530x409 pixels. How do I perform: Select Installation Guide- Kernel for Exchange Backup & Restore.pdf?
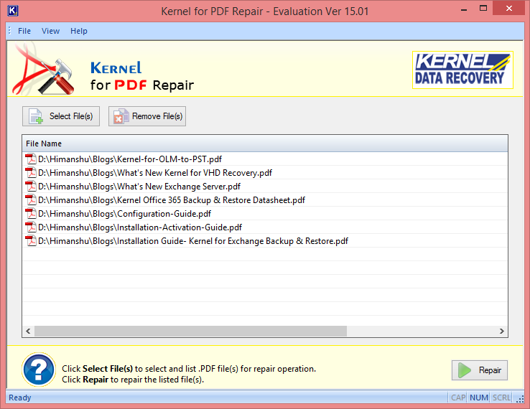point(265,241)
